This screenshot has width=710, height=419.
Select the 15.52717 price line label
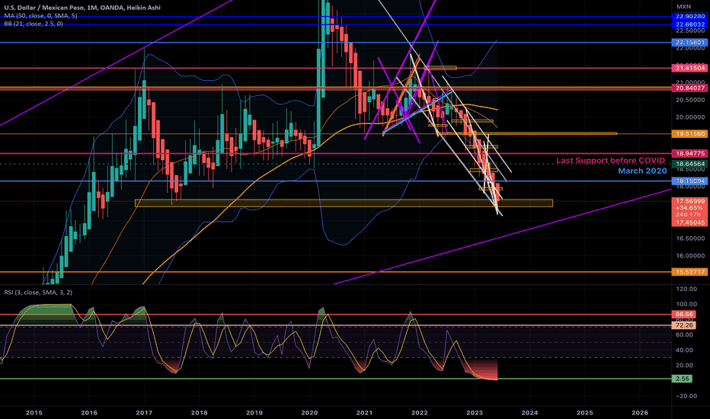click(690, 272)
